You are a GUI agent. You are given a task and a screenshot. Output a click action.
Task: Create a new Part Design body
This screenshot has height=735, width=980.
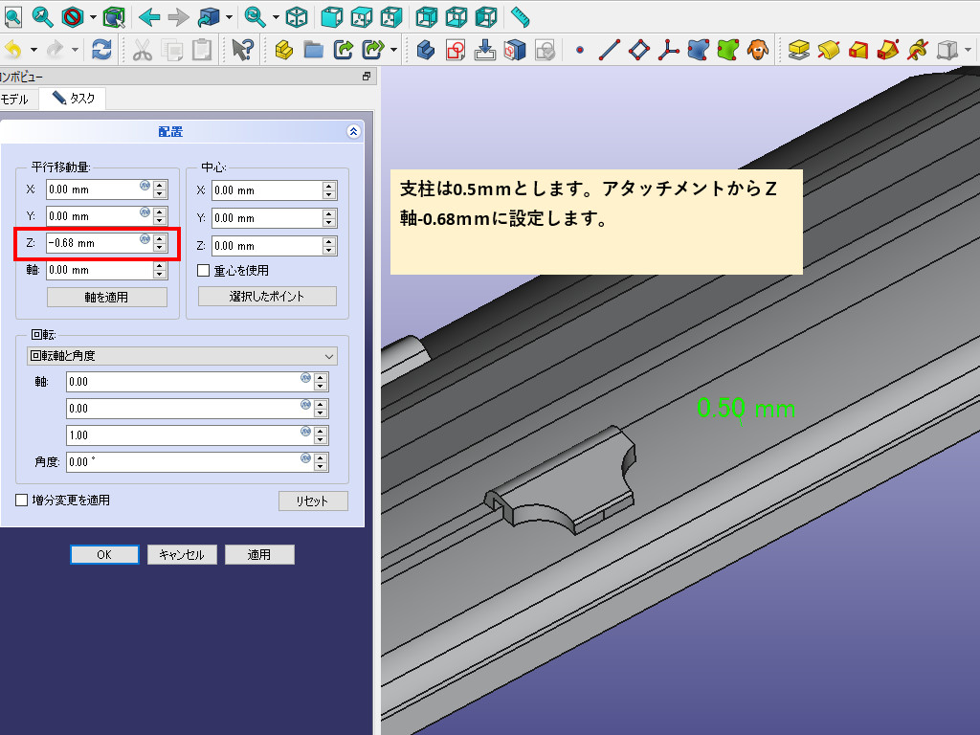click(x=427, y=50)
